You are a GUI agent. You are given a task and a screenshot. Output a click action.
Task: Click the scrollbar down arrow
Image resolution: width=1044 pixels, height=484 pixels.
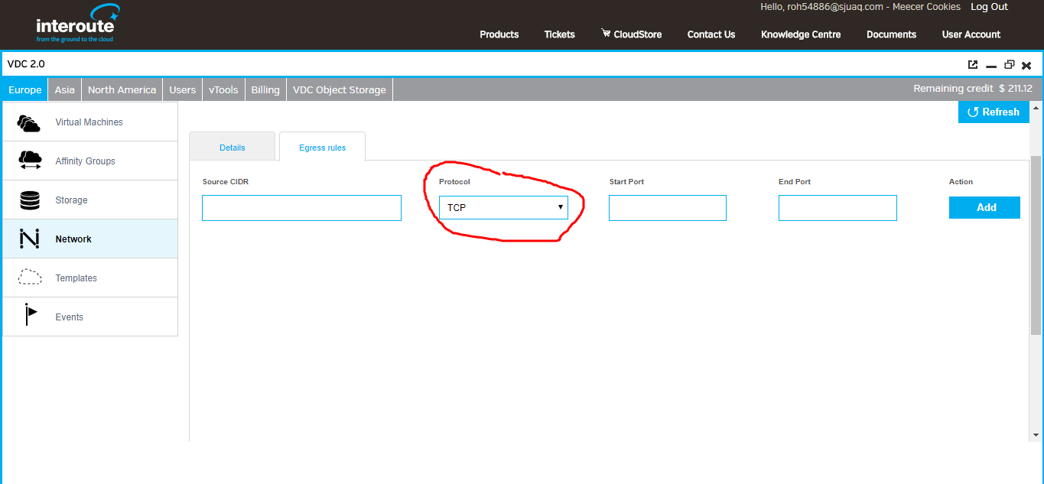(1036, 435)
